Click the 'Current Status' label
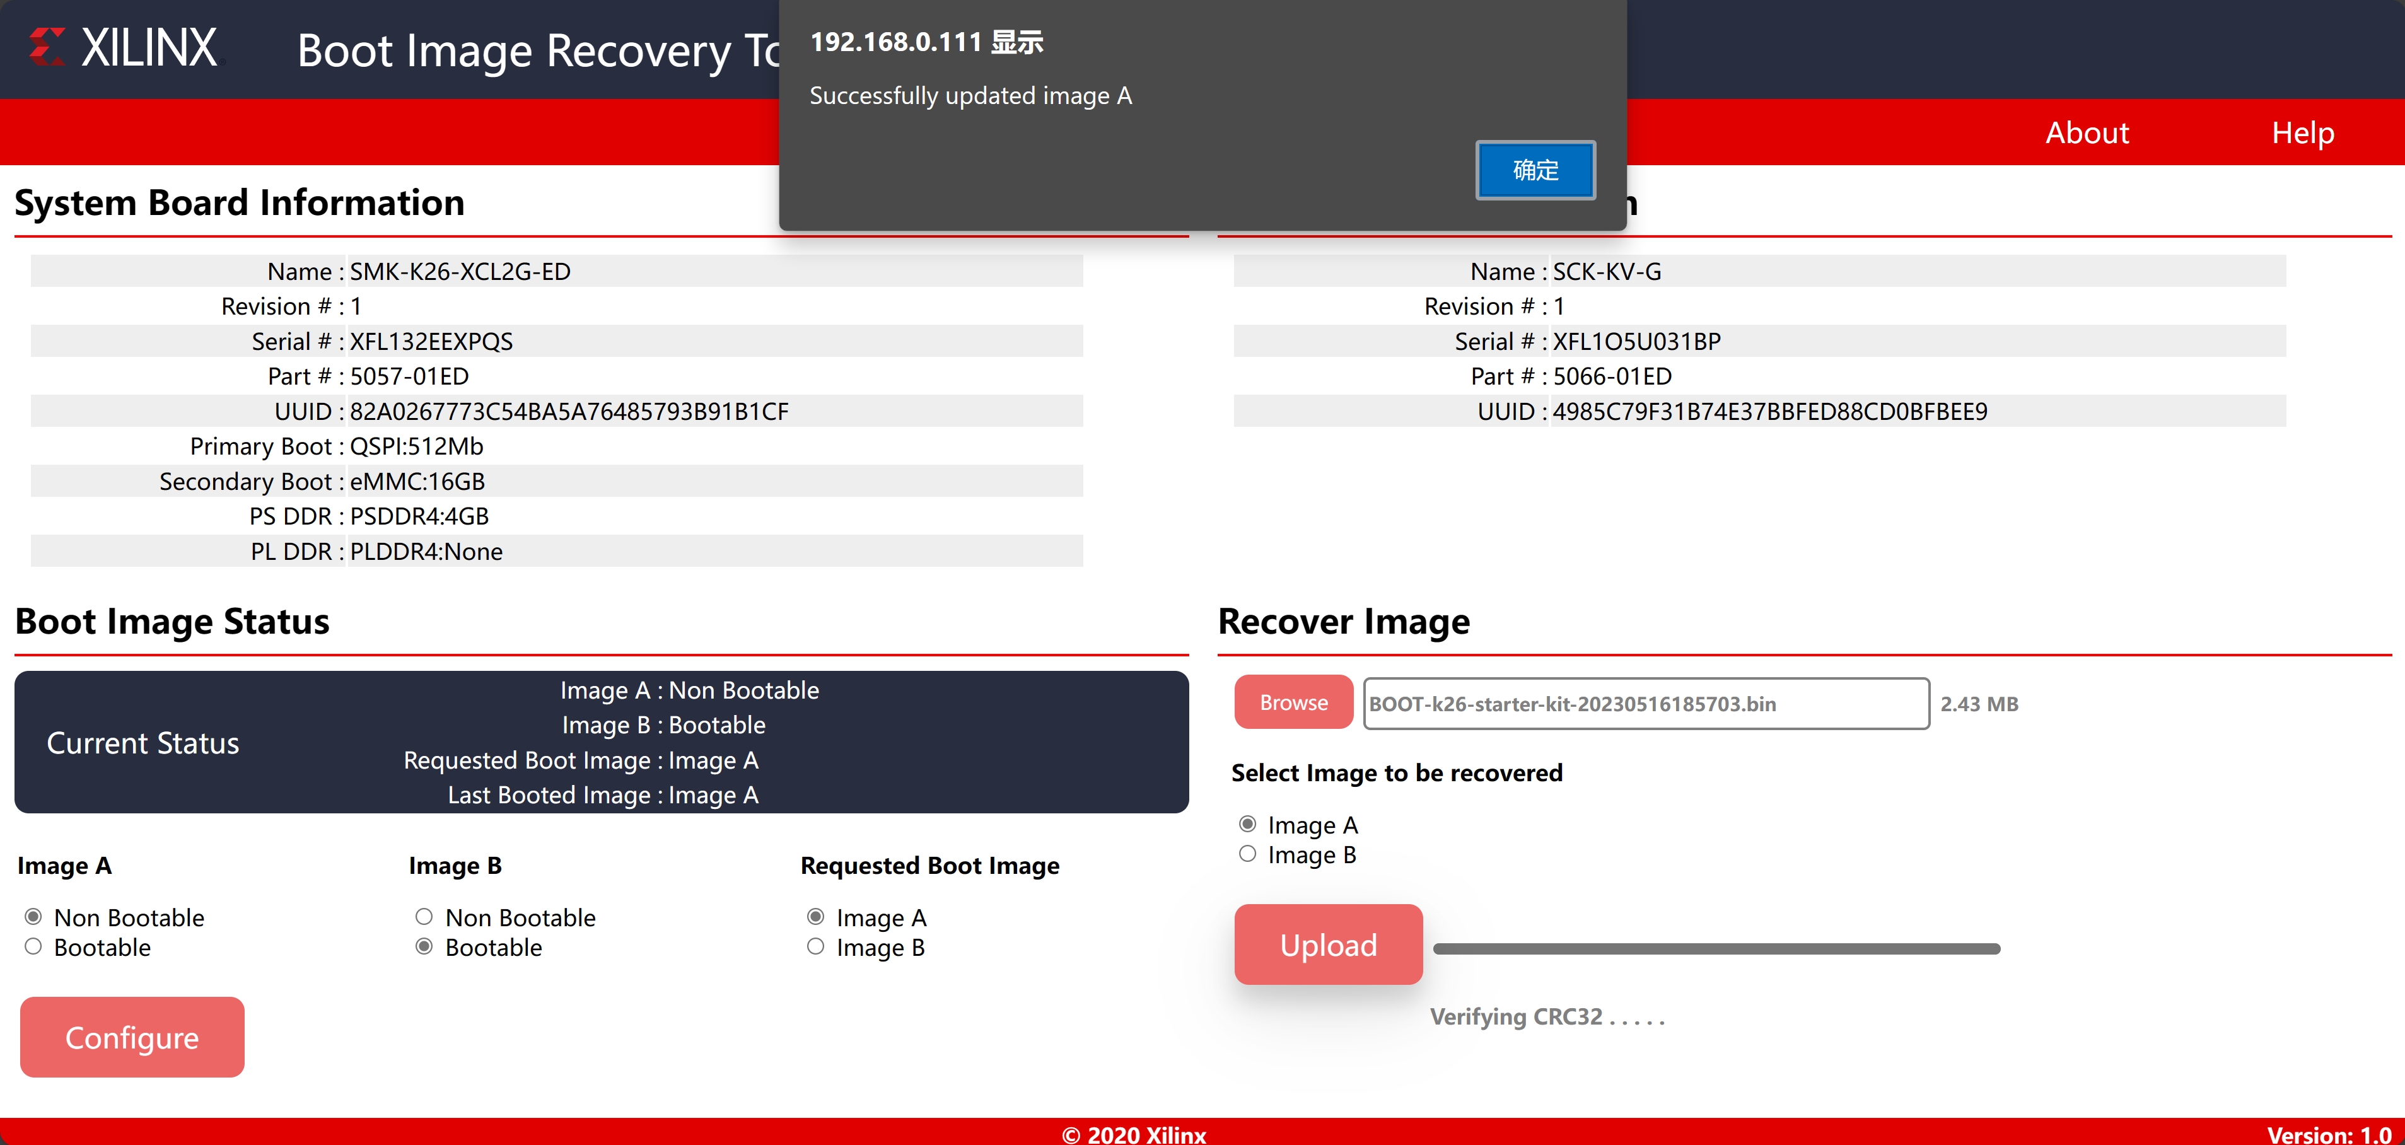Viewport: 2405px width, 1145px height. coord(143,743)
